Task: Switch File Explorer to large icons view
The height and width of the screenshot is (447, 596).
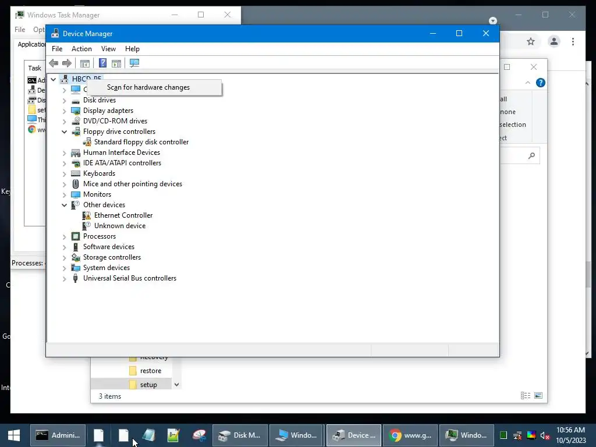Action: [x=538, y=396]
